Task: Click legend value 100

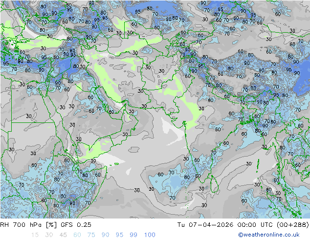Action: point(150,235)
